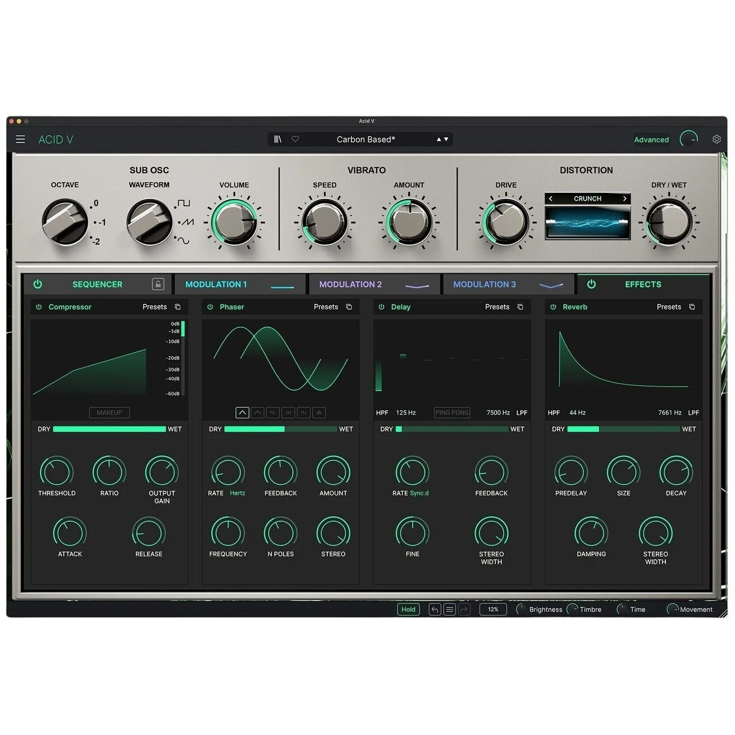
Task: Click the sequencer lock icon
Action: click(x=158, y=284)
